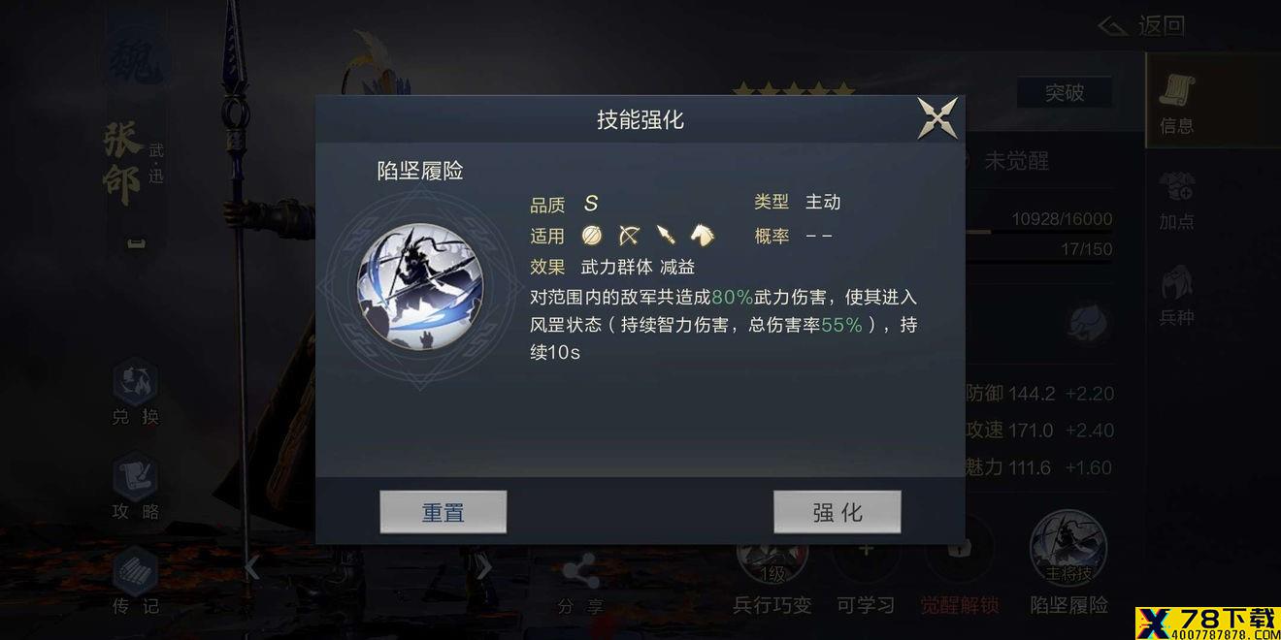This screenshot has height=640, width=1281.
Task: Open the 兑换 exchange icon
Action: tap(135, 394)
